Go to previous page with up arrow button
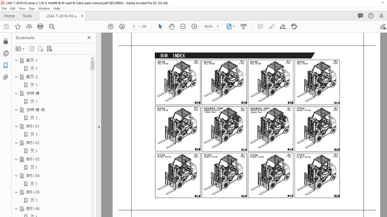The image size is (387, 217). click(x=110, y=26)
